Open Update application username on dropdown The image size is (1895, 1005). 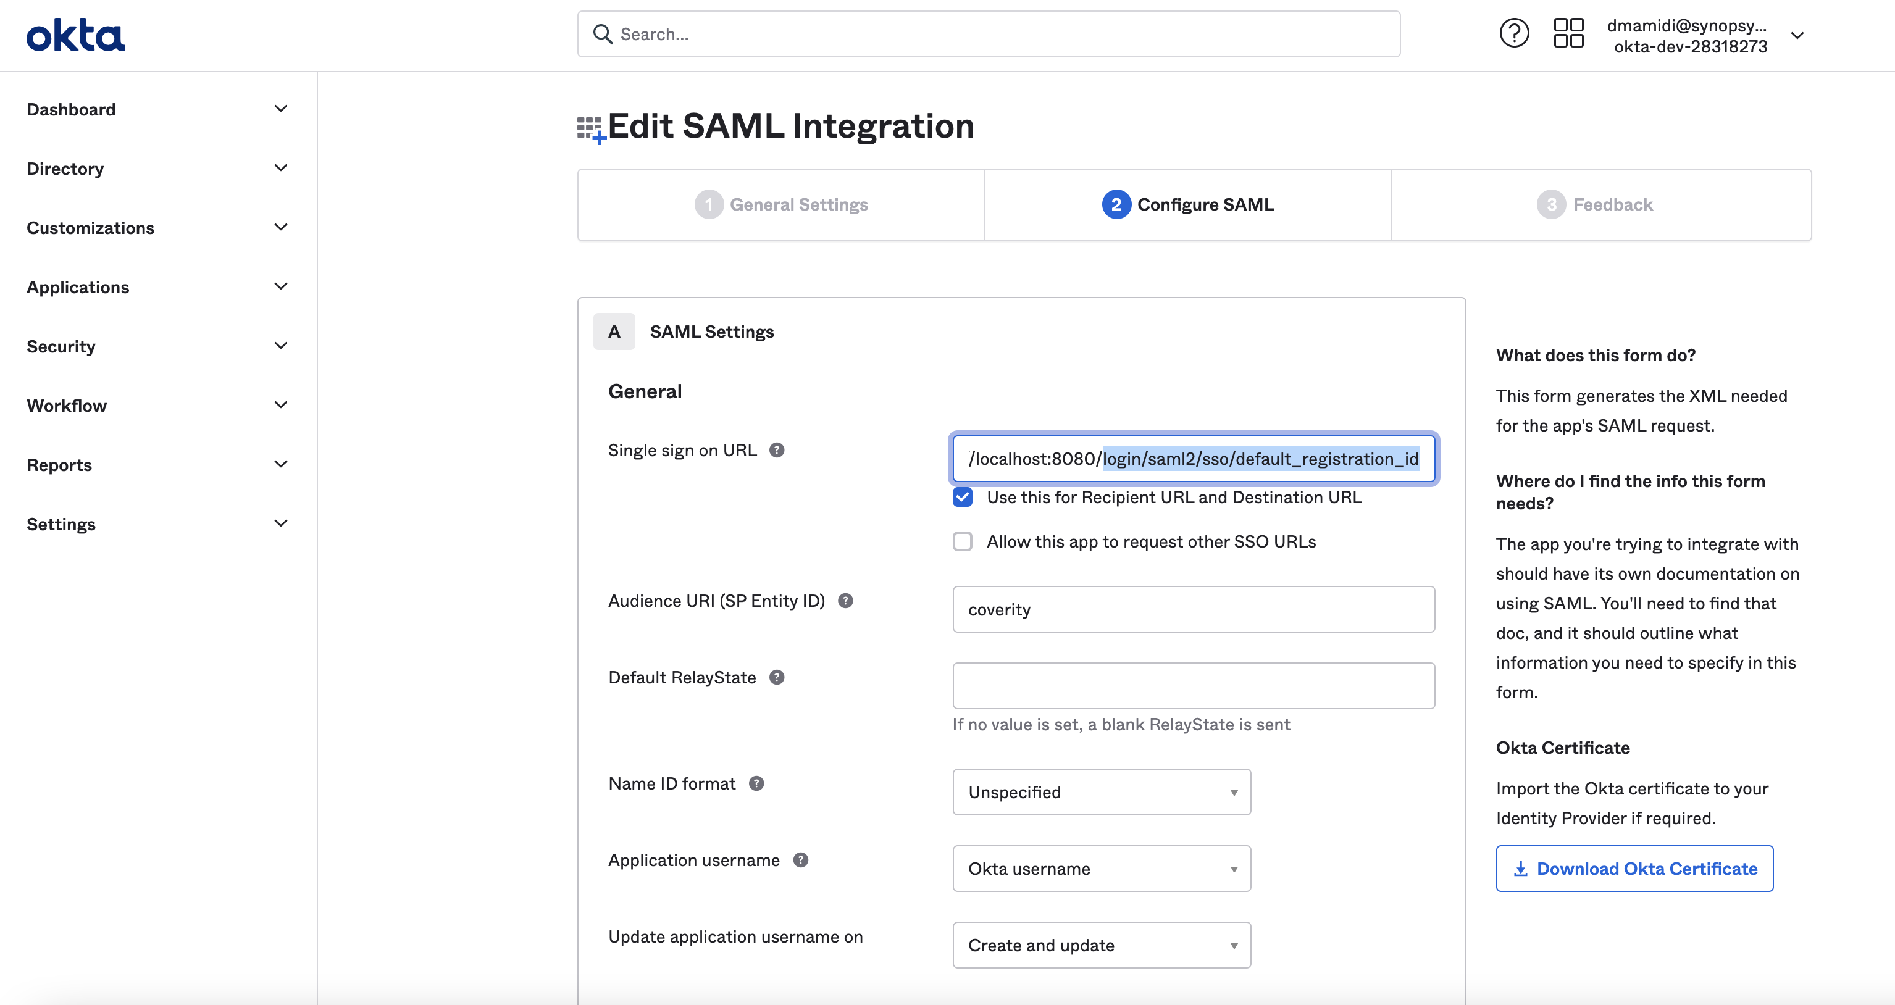(x=1100, y=945)
